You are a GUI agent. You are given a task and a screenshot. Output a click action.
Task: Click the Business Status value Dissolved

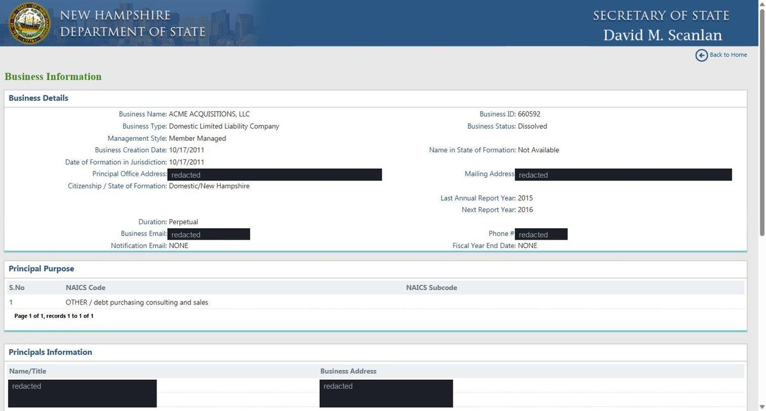pyautogui.click(x=532, y=126)
